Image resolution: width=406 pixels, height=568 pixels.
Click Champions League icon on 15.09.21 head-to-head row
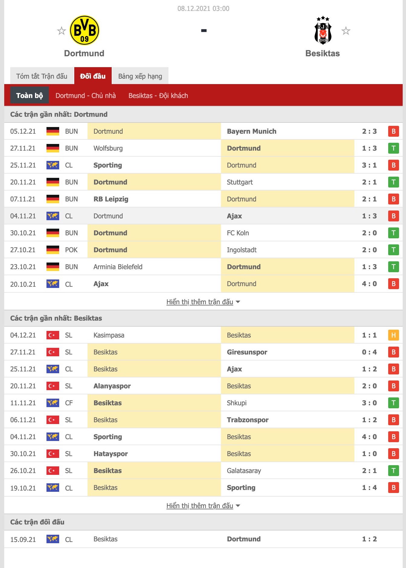coord(53,539)
